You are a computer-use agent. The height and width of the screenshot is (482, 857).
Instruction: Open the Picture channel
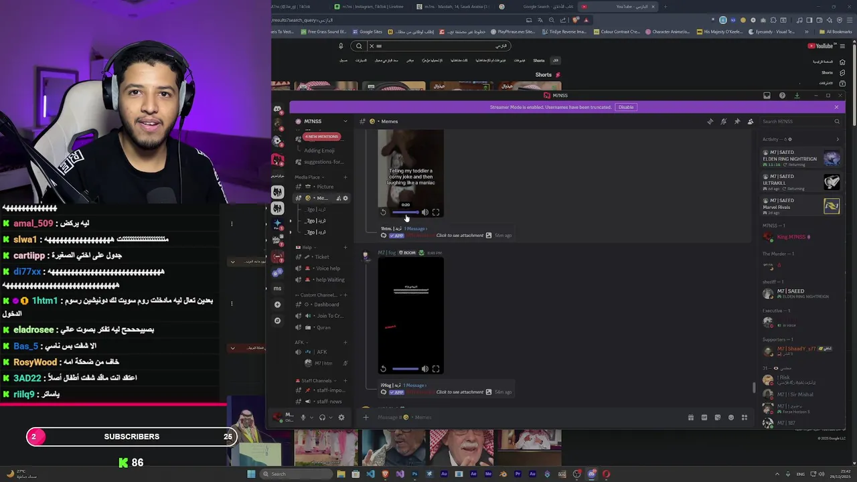point(322,187)
